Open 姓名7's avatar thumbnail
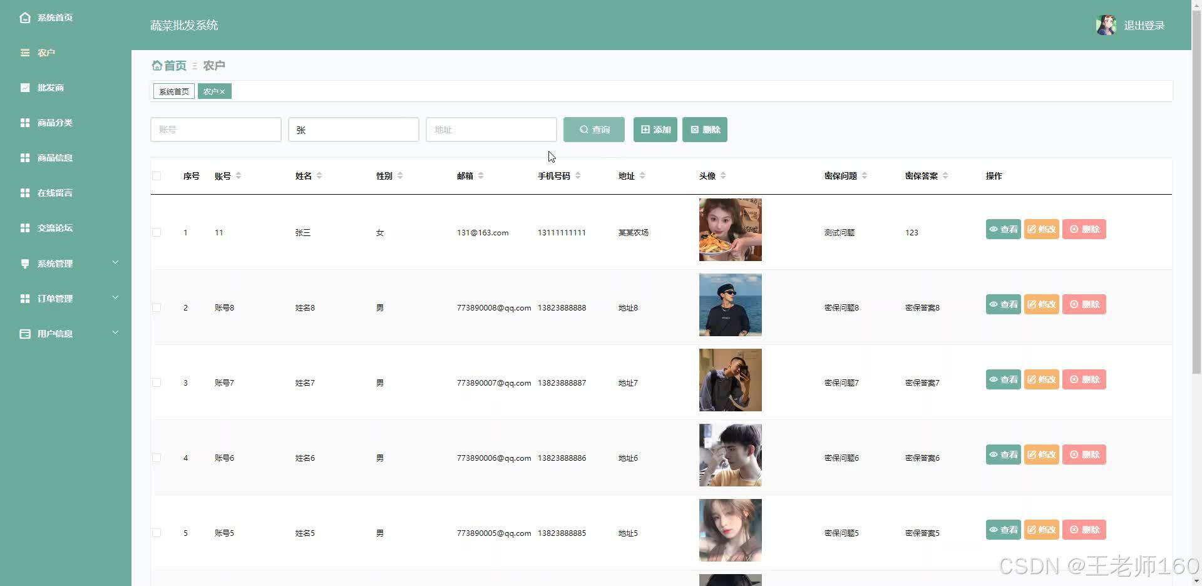The height and width of the screenshot is (586, 1202). [731, 380]
